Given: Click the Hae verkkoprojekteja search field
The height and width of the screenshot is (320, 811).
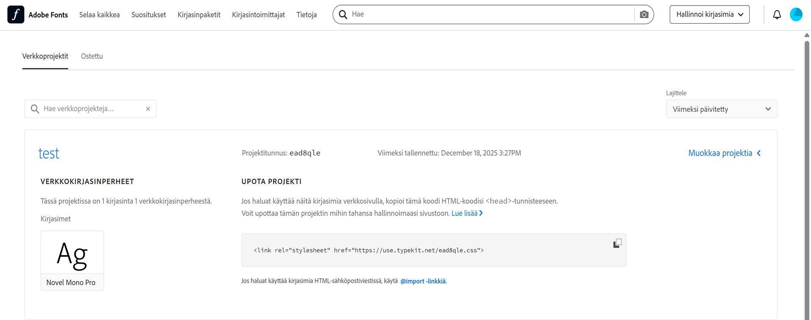Looking at the screenshot, I should point(91,109).
